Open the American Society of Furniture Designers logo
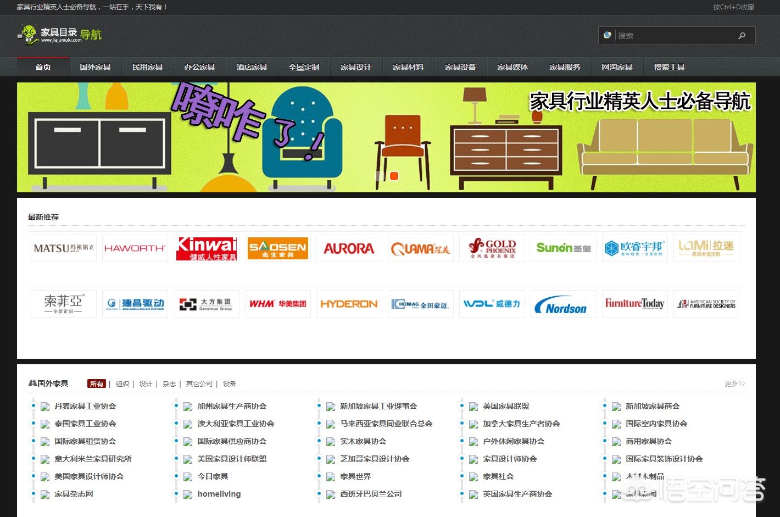 [706, 304]
